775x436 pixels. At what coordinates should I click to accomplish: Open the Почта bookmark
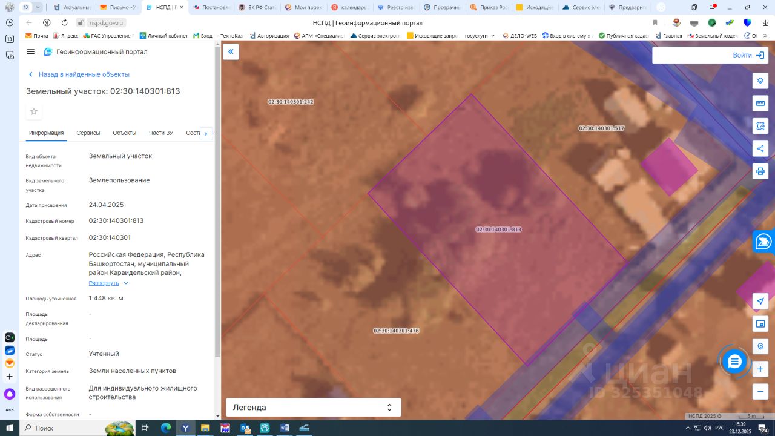point(36,36)
